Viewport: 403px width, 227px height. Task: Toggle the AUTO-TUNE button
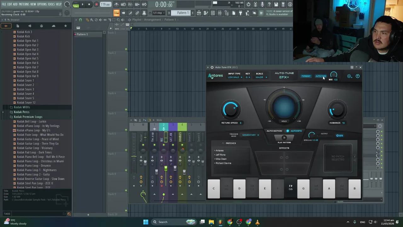coord(321,76)
